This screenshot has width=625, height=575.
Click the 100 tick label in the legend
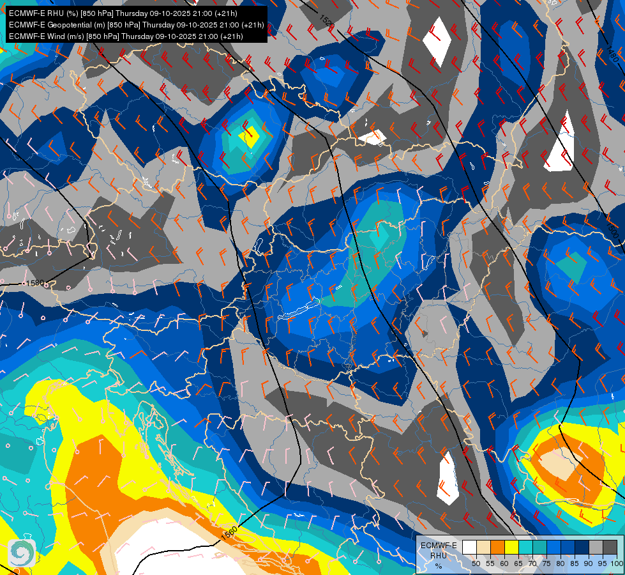pos(617,563)
